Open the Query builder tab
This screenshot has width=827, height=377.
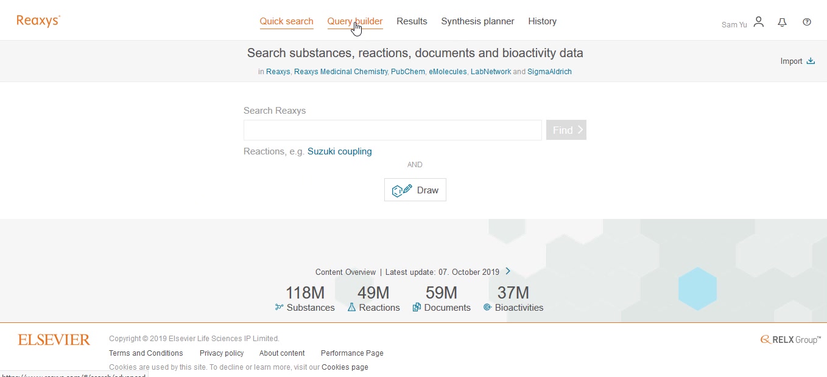coord(354,21)
